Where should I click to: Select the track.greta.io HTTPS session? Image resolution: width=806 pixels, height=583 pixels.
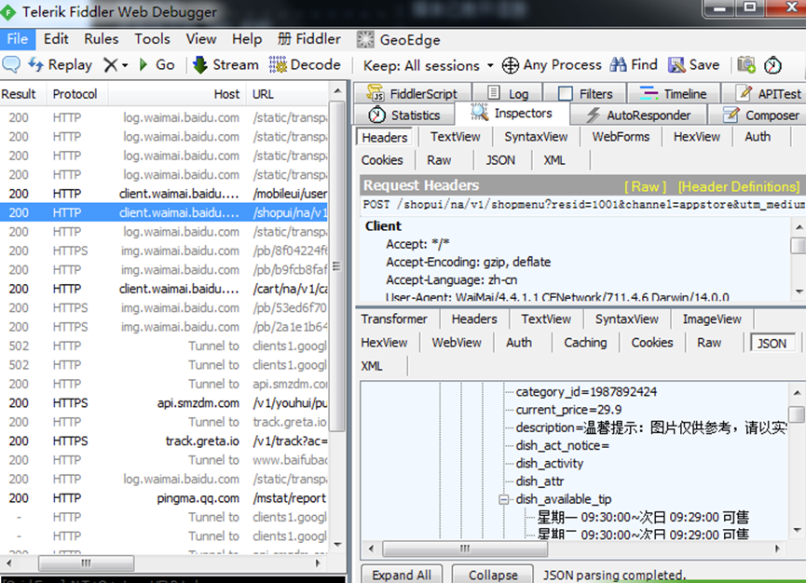pyautogui.click(x=163, y=441)
